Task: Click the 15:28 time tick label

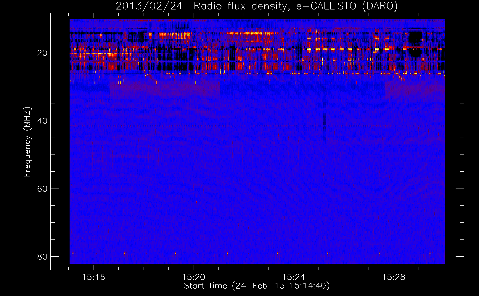Action: point(394,277)
